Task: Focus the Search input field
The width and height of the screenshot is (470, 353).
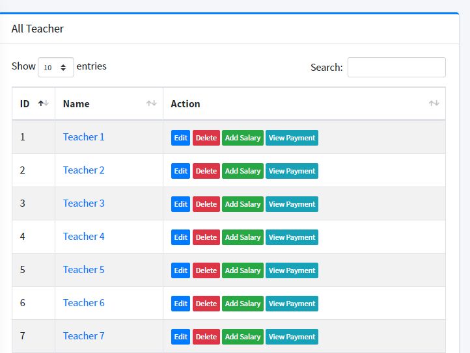Action: pyautogui.click(x=396, y=67)
